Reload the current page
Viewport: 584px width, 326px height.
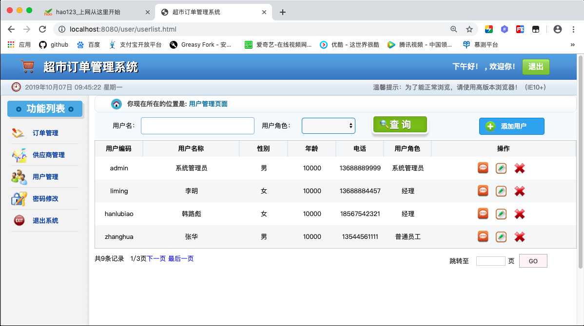pyautogui.click(x=42, y=29)
